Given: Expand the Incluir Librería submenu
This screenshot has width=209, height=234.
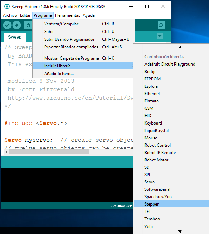Looking at the screenshot, I should tap(83, 66).
